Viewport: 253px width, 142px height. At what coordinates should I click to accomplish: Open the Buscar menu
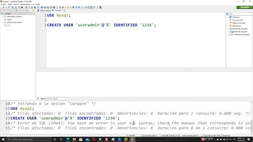point(16,4)
